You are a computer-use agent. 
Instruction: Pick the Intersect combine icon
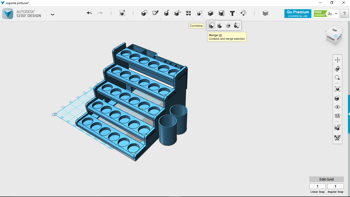[228, 26]
